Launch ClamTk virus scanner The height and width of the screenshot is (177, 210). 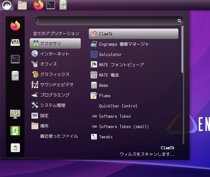click(133, 34)
